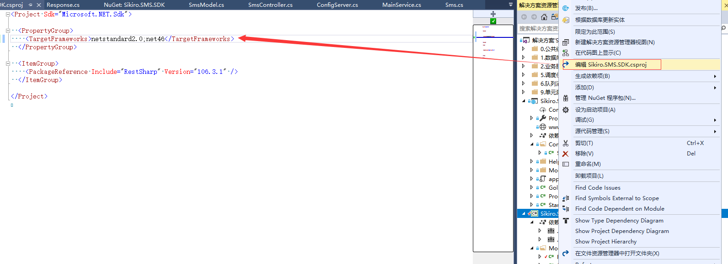Switch to NuGet: Sikiro.SMS.SDK tab
The image size is (728, 264).
pyautogui.click(x=134, y=5)
